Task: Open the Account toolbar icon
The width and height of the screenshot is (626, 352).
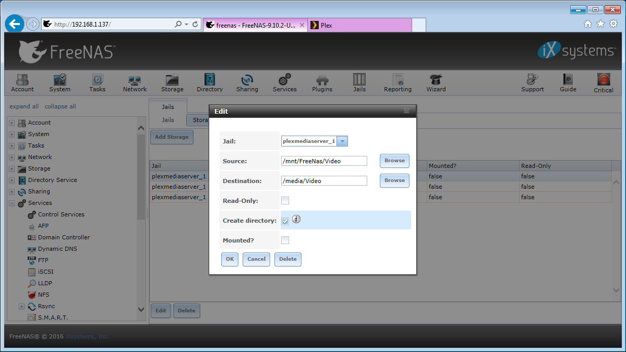Action: coord(22,83)
